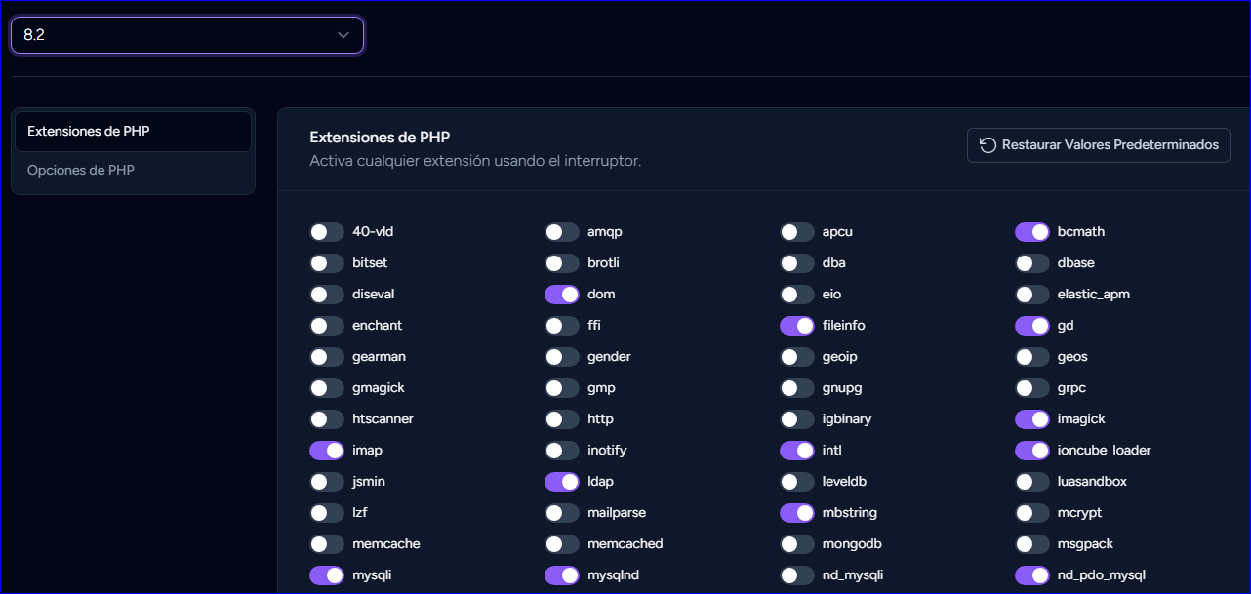Viewport: 1251px width, 594px height.
Task: Switch off the intl extension
Action: click(x=796, y=451)
